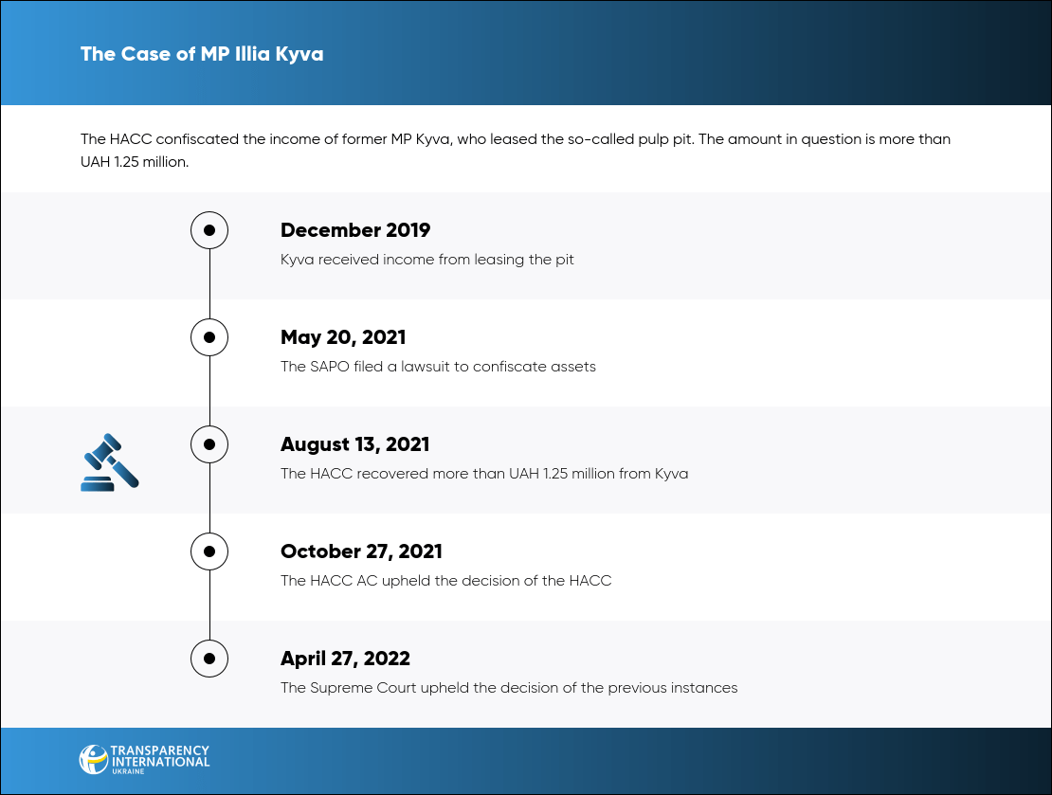Viewport: 1052px width, 795px height.
Task: Click the gavel icon beside August 13
Action: pyautogui.click(x=110, y=461)
